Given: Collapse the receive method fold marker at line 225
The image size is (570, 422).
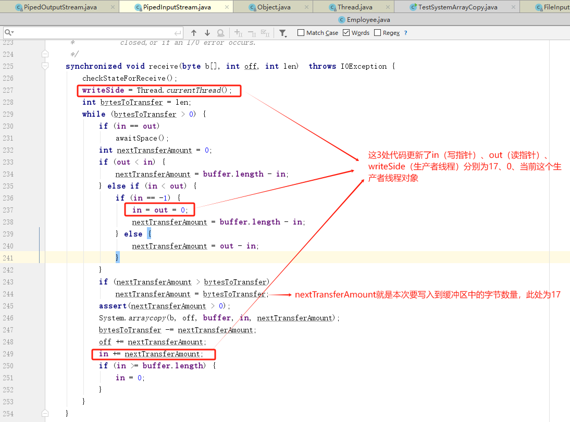Looking at the screenshot, I should (45, 66).
